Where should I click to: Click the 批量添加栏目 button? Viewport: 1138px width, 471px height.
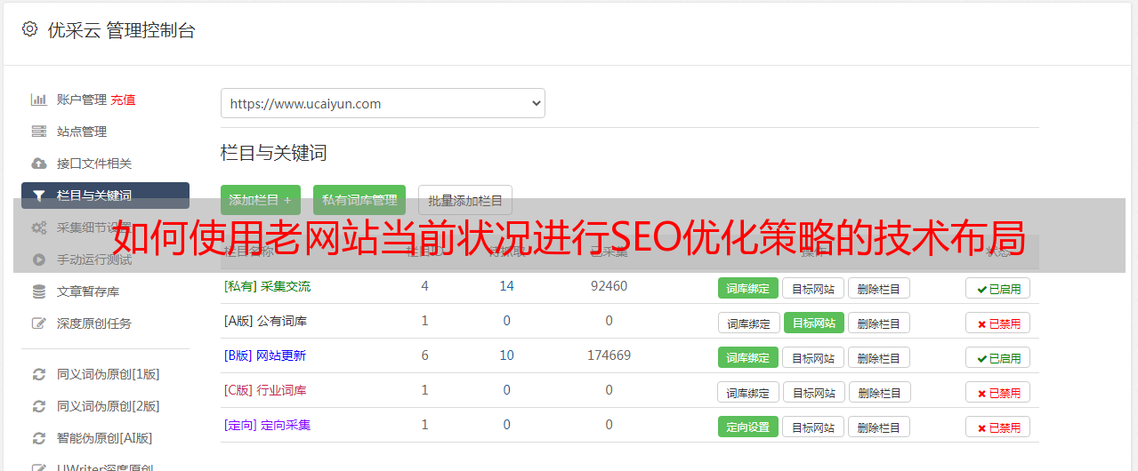pyautogui.click(x=465, y=200)
